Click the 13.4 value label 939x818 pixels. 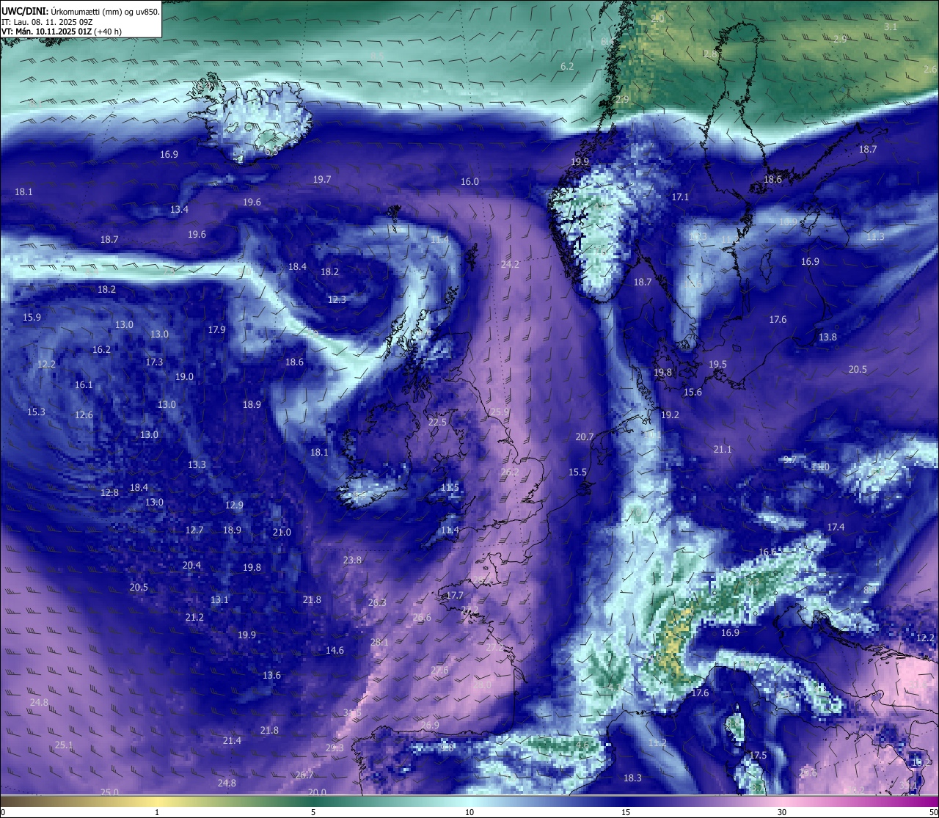(x=179, y=209)
